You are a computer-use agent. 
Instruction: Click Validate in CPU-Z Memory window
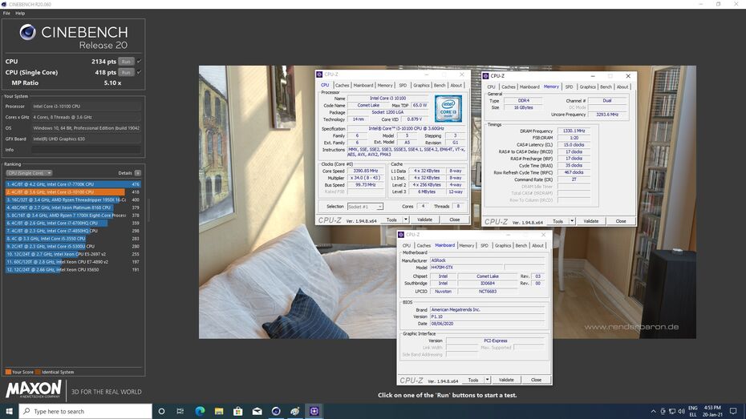coord(591,221)
